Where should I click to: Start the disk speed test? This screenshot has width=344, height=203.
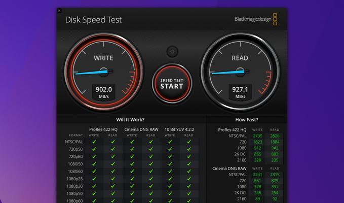[172, 84]
